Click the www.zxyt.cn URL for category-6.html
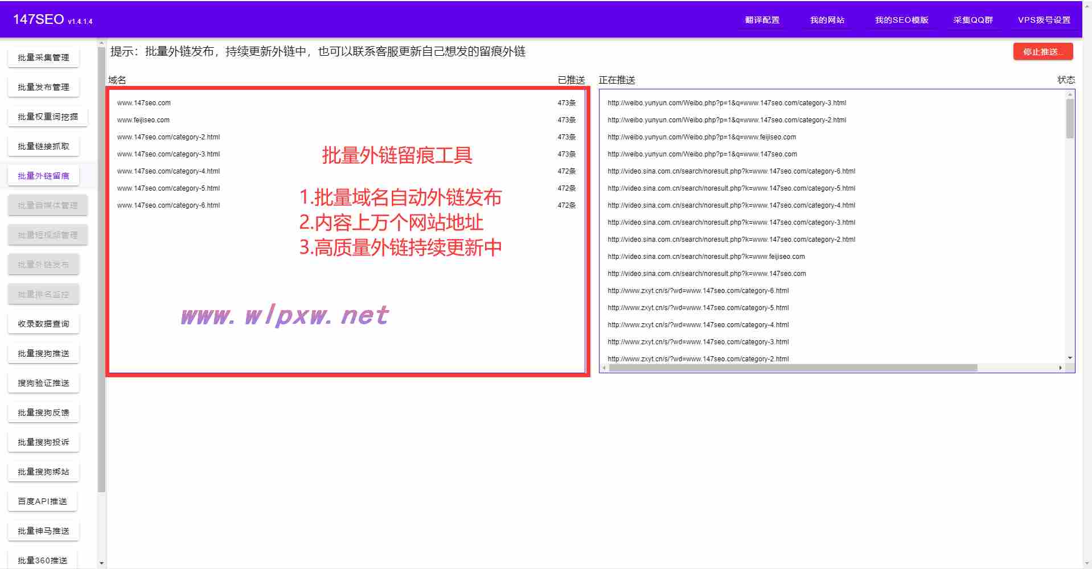This screenshot has height=569, width=1092. (698, 291)
